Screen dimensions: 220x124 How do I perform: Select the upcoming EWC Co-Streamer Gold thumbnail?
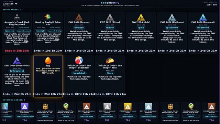(128, 106)
